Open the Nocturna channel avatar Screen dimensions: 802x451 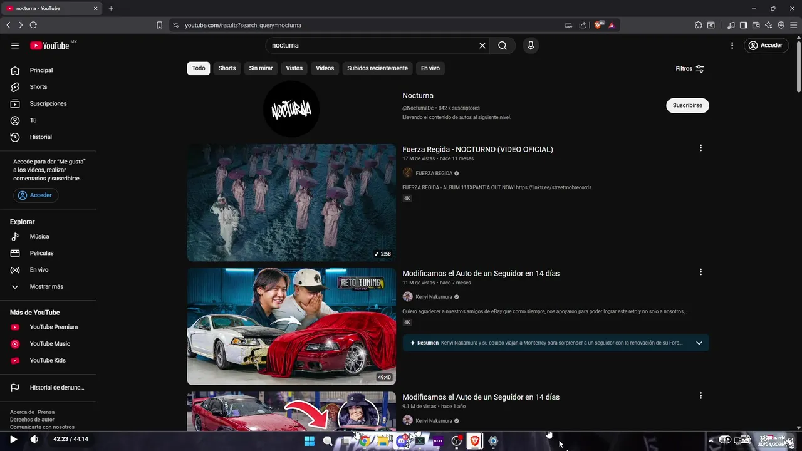click(291, 109)
